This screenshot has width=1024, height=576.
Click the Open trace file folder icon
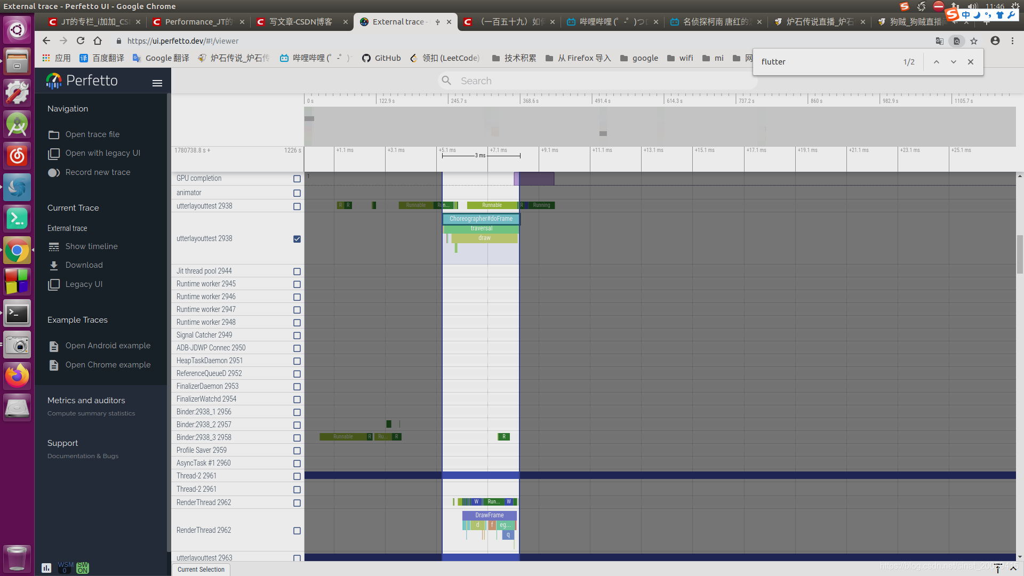coord(54,135)
